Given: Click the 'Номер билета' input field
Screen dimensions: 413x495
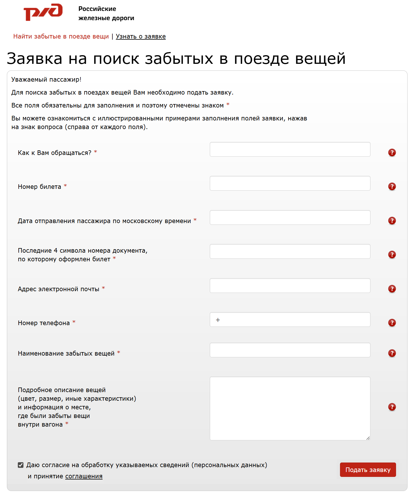Looking at the screenshot, I should click(x=290, y=183).
